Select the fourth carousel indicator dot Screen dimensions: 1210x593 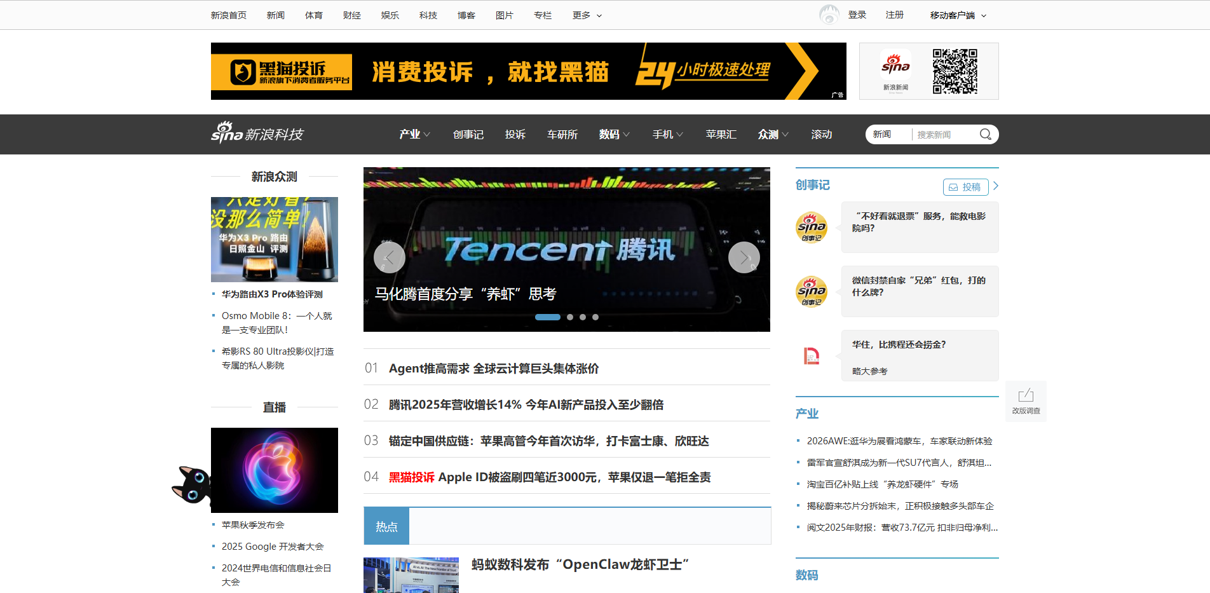595,317
